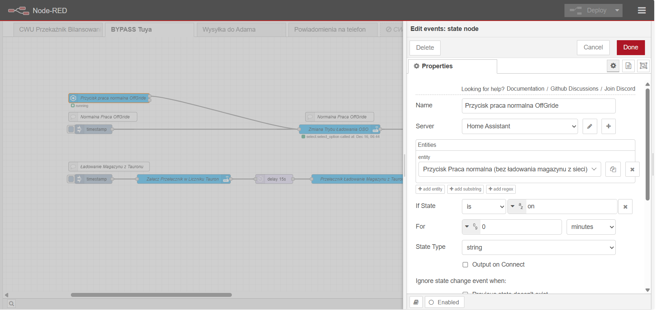
Task: Click the Name input field
Action: tap(538, 106)
